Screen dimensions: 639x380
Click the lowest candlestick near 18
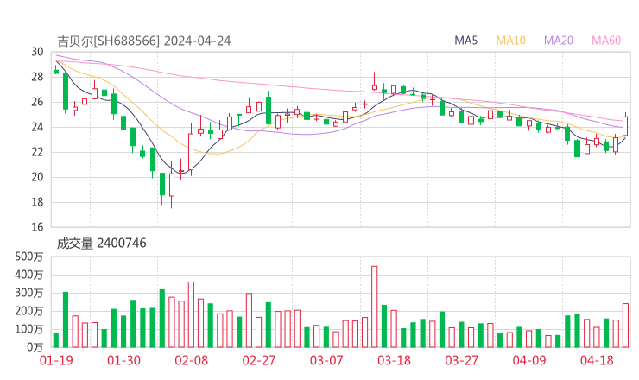pos(172,185)
